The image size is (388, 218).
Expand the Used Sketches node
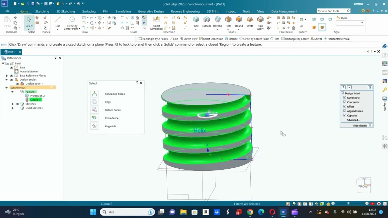(x=12, y=108)
